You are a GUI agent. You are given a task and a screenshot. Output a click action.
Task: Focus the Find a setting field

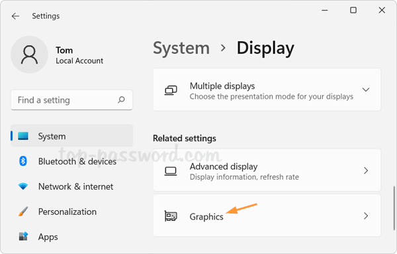[x=71, y=100]
